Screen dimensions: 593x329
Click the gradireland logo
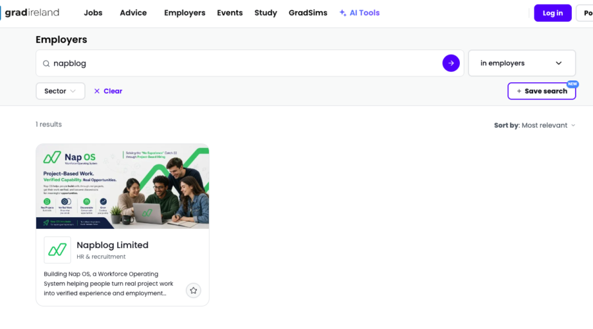pos(30,13)
